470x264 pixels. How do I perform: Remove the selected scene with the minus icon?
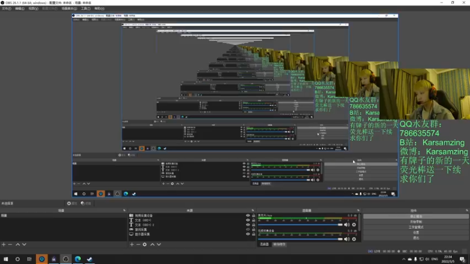tap(10, 245)
